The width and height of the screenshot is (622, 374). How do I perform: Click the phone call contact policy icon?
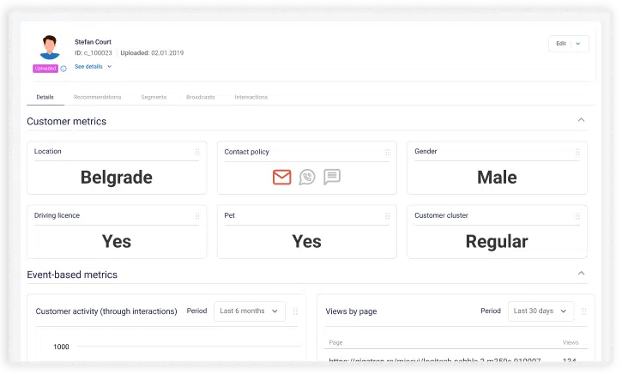coord(307,178)
